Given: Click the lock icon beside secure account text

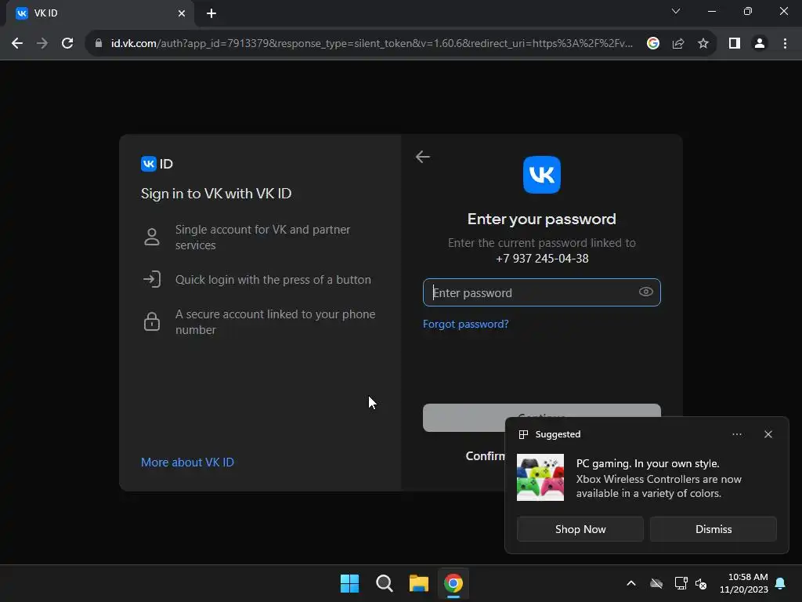Looking at the screenshot, I should 152,321.
